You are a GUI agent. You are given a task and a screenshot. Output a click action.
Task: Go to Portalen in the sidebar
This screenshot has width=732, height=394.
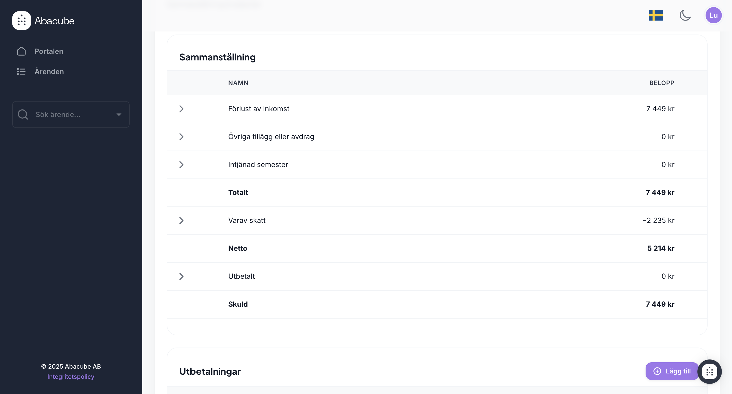[x=49, y=51]
